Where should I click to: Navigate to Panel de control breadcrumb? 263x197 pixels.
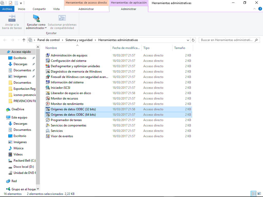49,40
